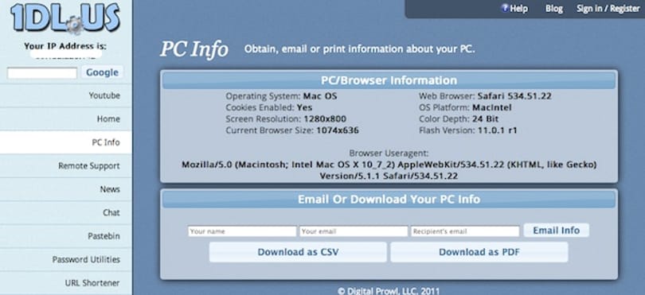The height and width of the screenshot is (295, 645).
Task: Open the Blog link
Action: tap(553, 9)
